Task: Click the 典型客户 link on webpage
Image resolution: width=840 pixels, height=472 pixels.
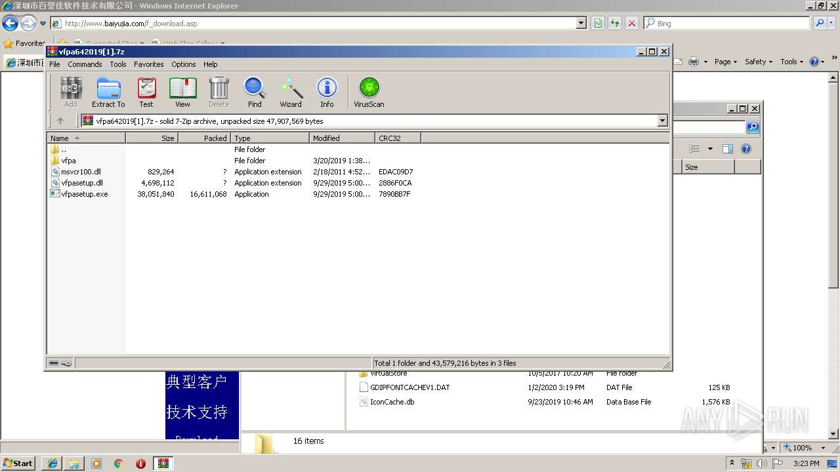Action: [197, 382]
